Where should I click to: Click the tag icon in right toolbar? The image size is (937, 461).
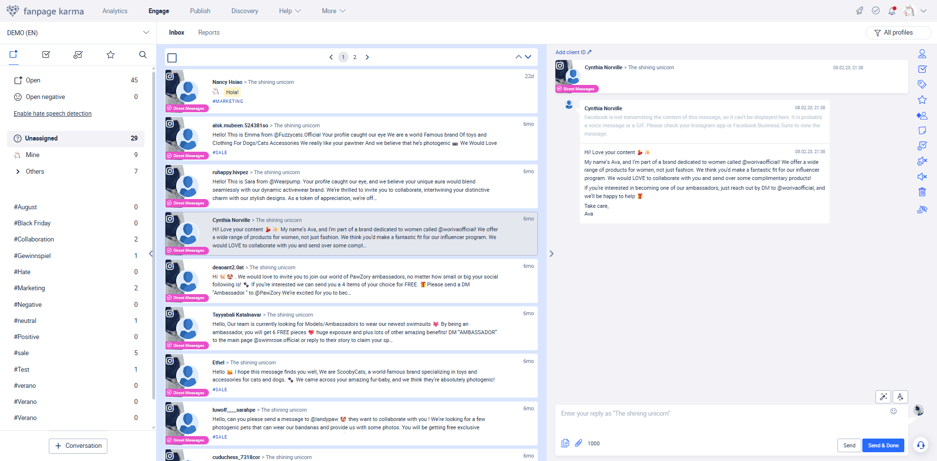coord(922,84)
